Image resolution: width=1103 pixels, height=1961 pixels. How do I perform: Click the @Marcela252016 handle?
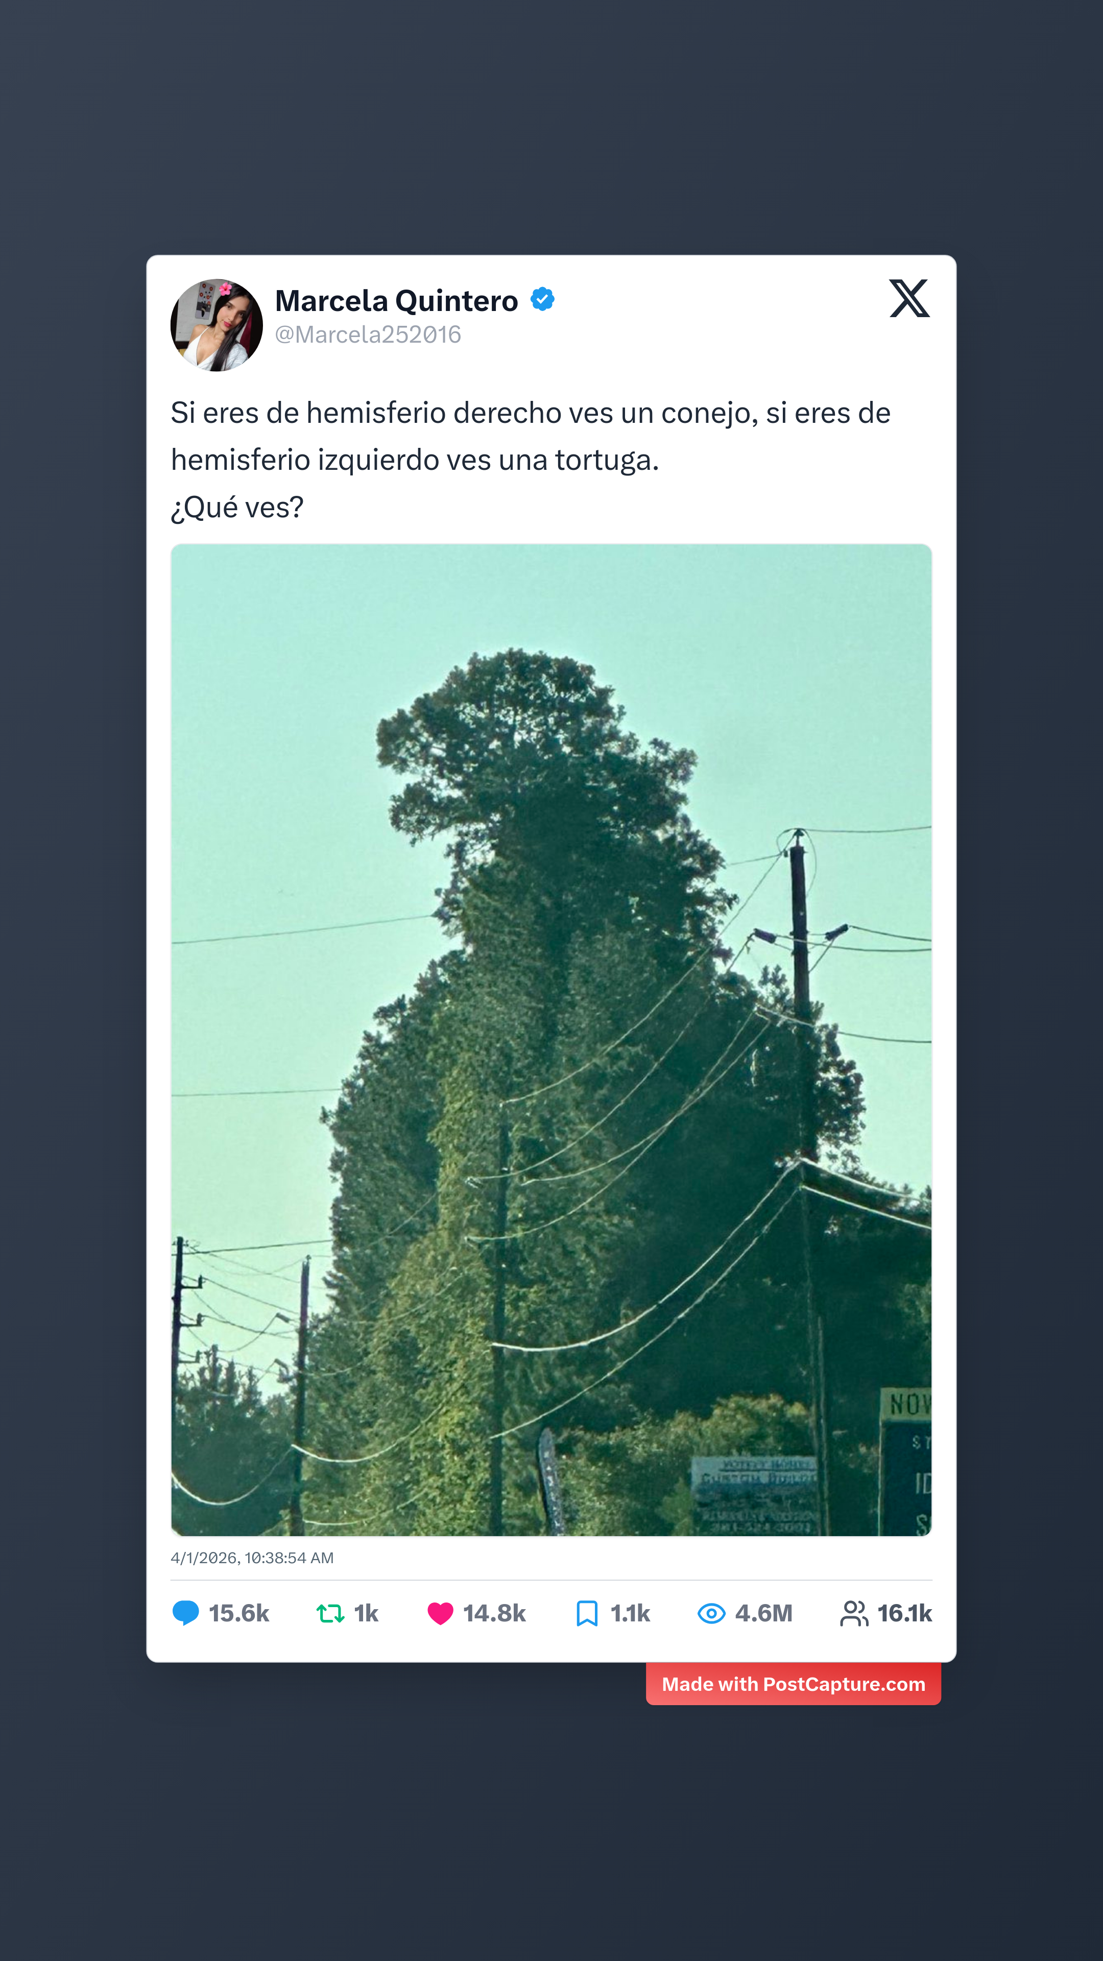click(368, 335)
